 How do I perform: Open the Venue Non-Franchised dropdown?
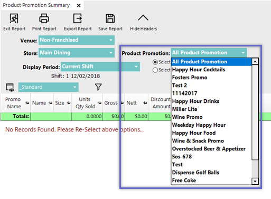[x=77, y=40]
